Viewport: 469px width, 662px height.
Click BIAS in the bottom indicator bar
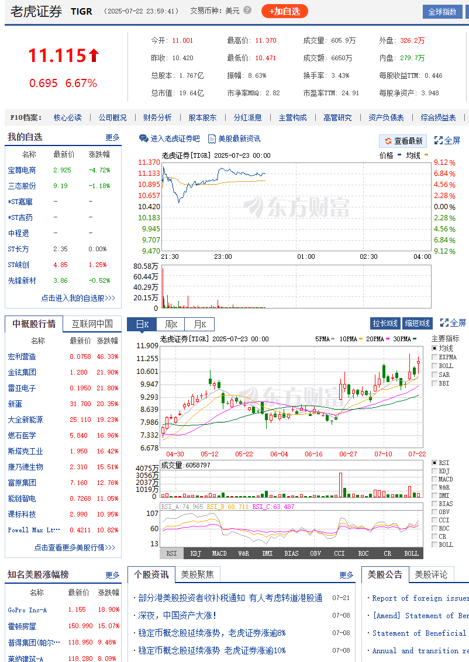(292, 553)
